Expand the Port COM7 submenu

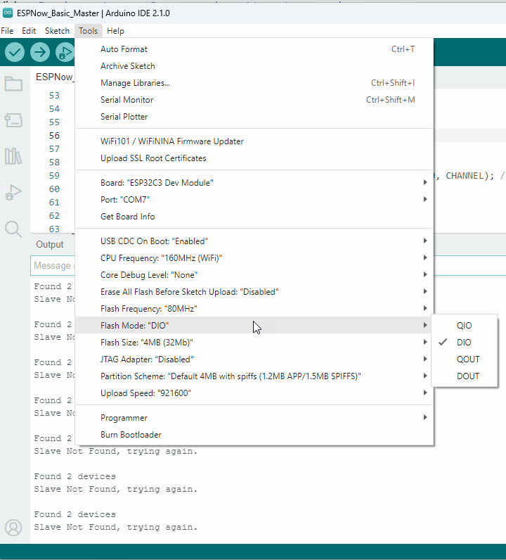point(254,199)
